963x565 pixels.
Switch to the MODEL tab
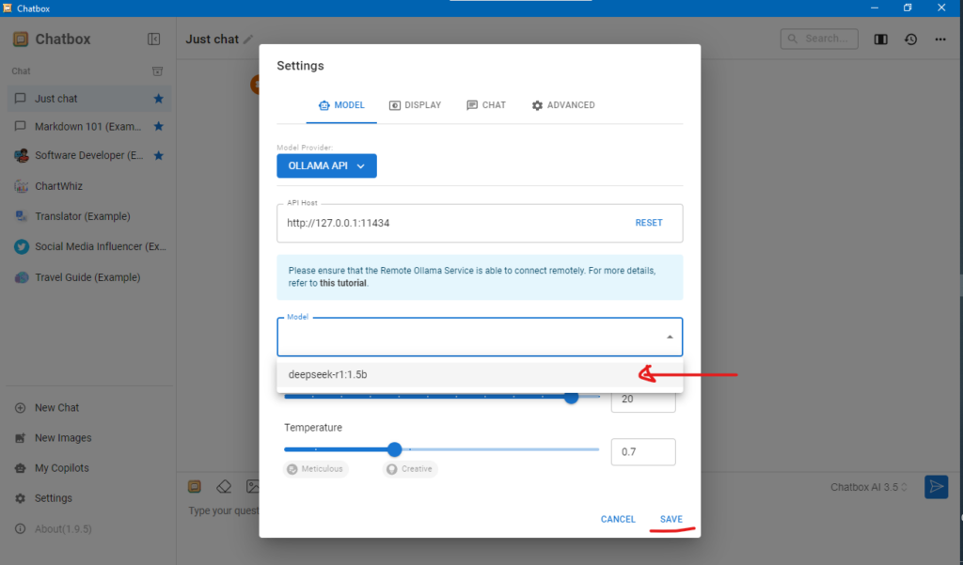pos(341,105)
